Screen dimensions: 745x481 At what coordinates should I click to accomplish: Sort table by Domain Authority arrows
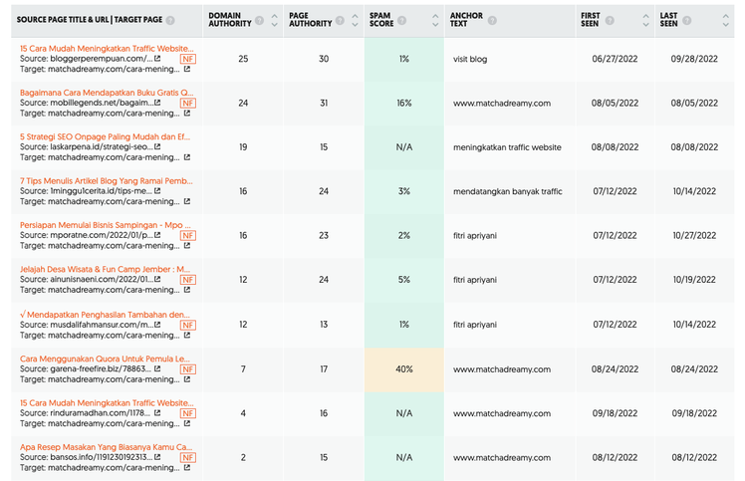click(275, 20)
